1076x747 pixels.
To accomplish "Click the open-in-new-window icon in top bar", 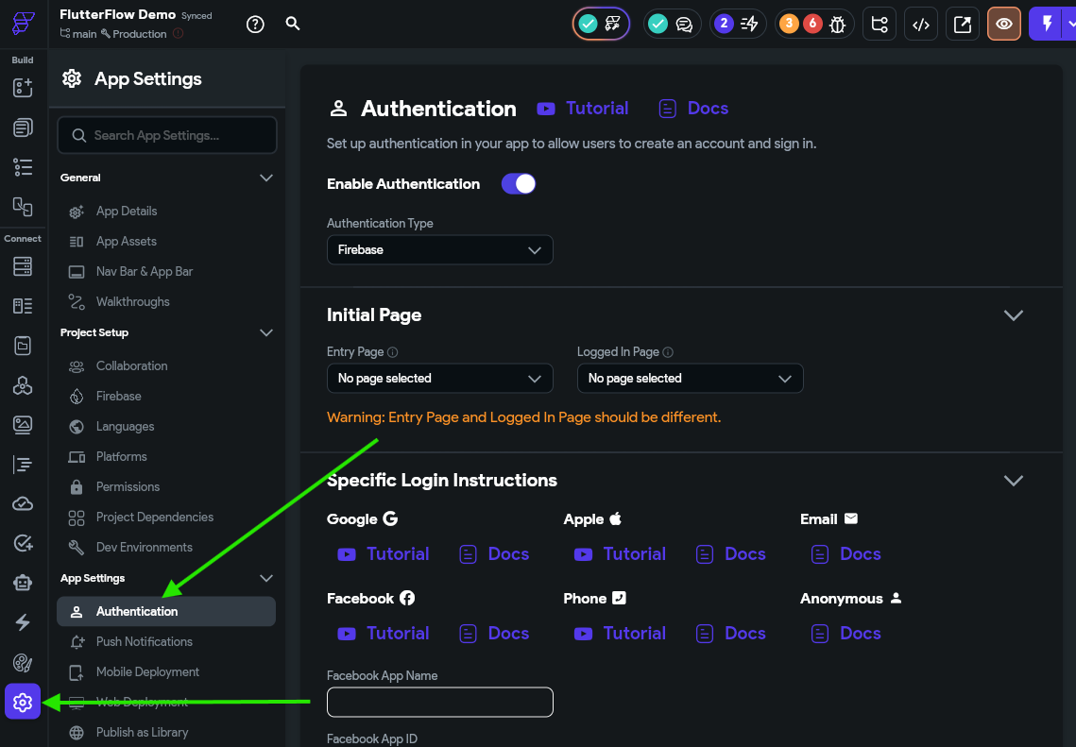I will tap(963, 24).
